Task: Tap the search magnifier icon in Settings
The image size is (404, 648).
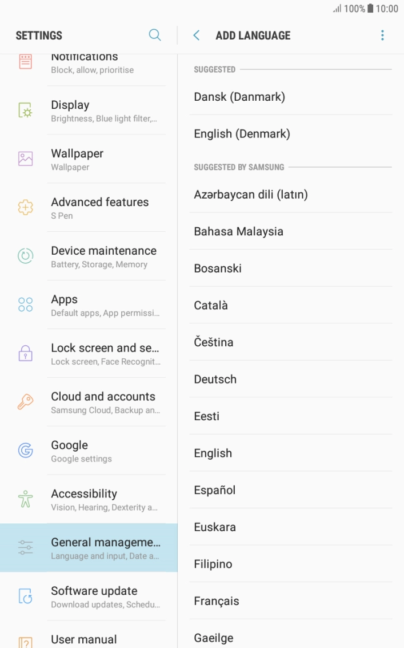Action: point(155,35)
